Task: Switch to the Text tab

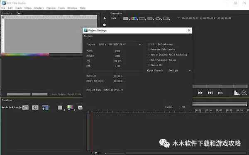Action: [19, 13]
